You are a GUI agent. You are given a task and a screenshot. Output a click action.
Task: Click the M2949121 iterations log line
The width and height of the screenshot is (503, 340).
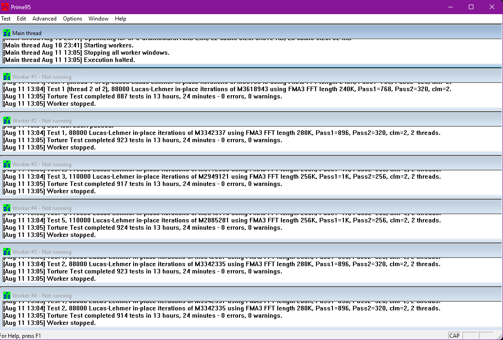tap(222, 176)
